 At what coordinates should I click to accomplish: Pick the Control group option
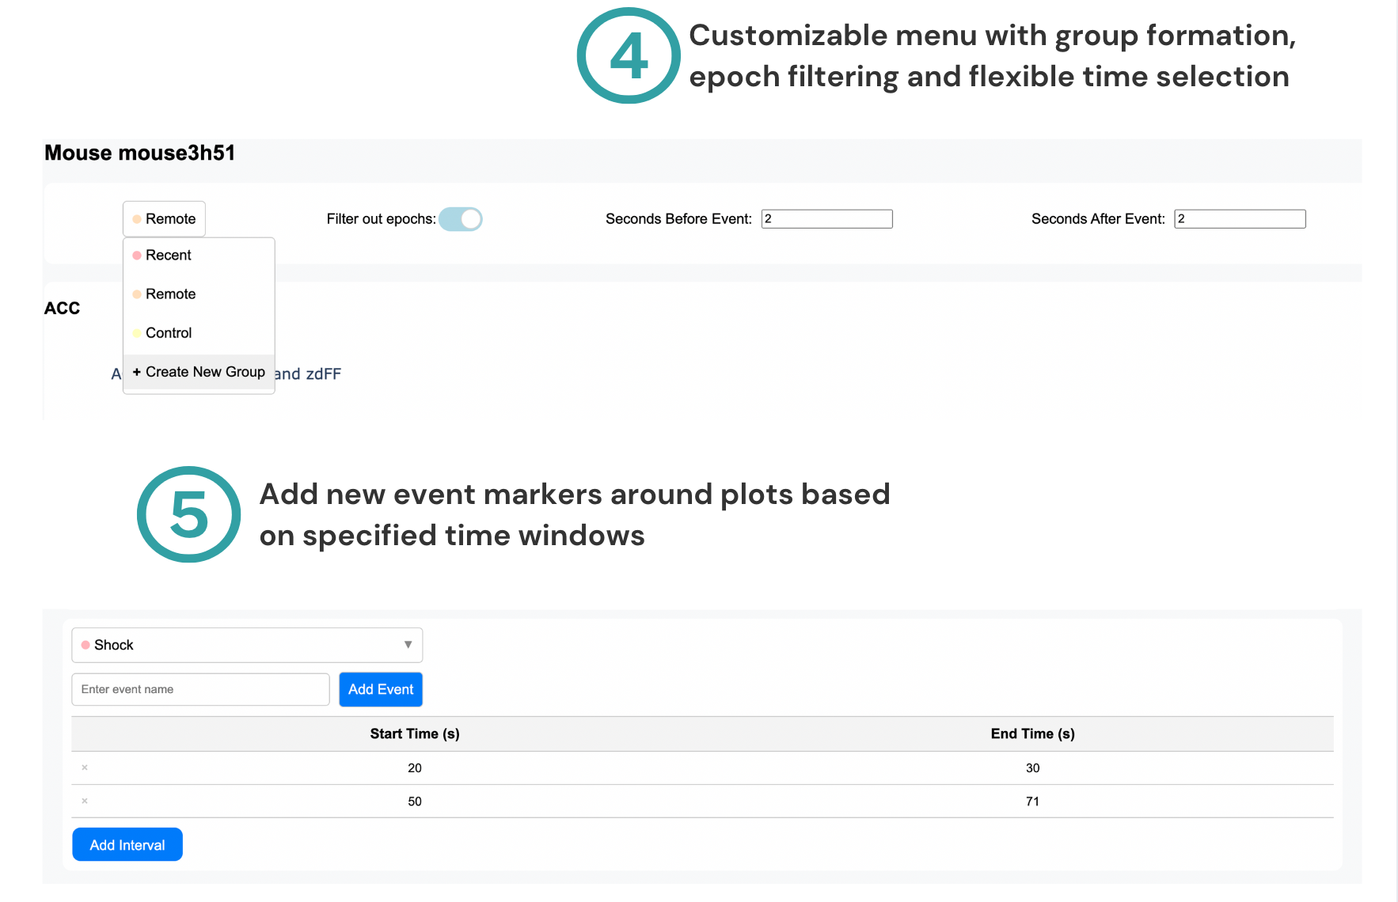tap(168, 333)
